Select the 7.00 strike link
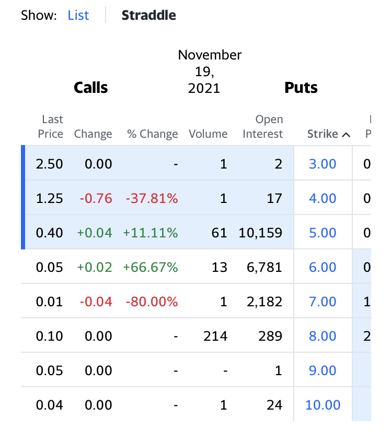This screenshot has width=392, height=443. point(322,302)
